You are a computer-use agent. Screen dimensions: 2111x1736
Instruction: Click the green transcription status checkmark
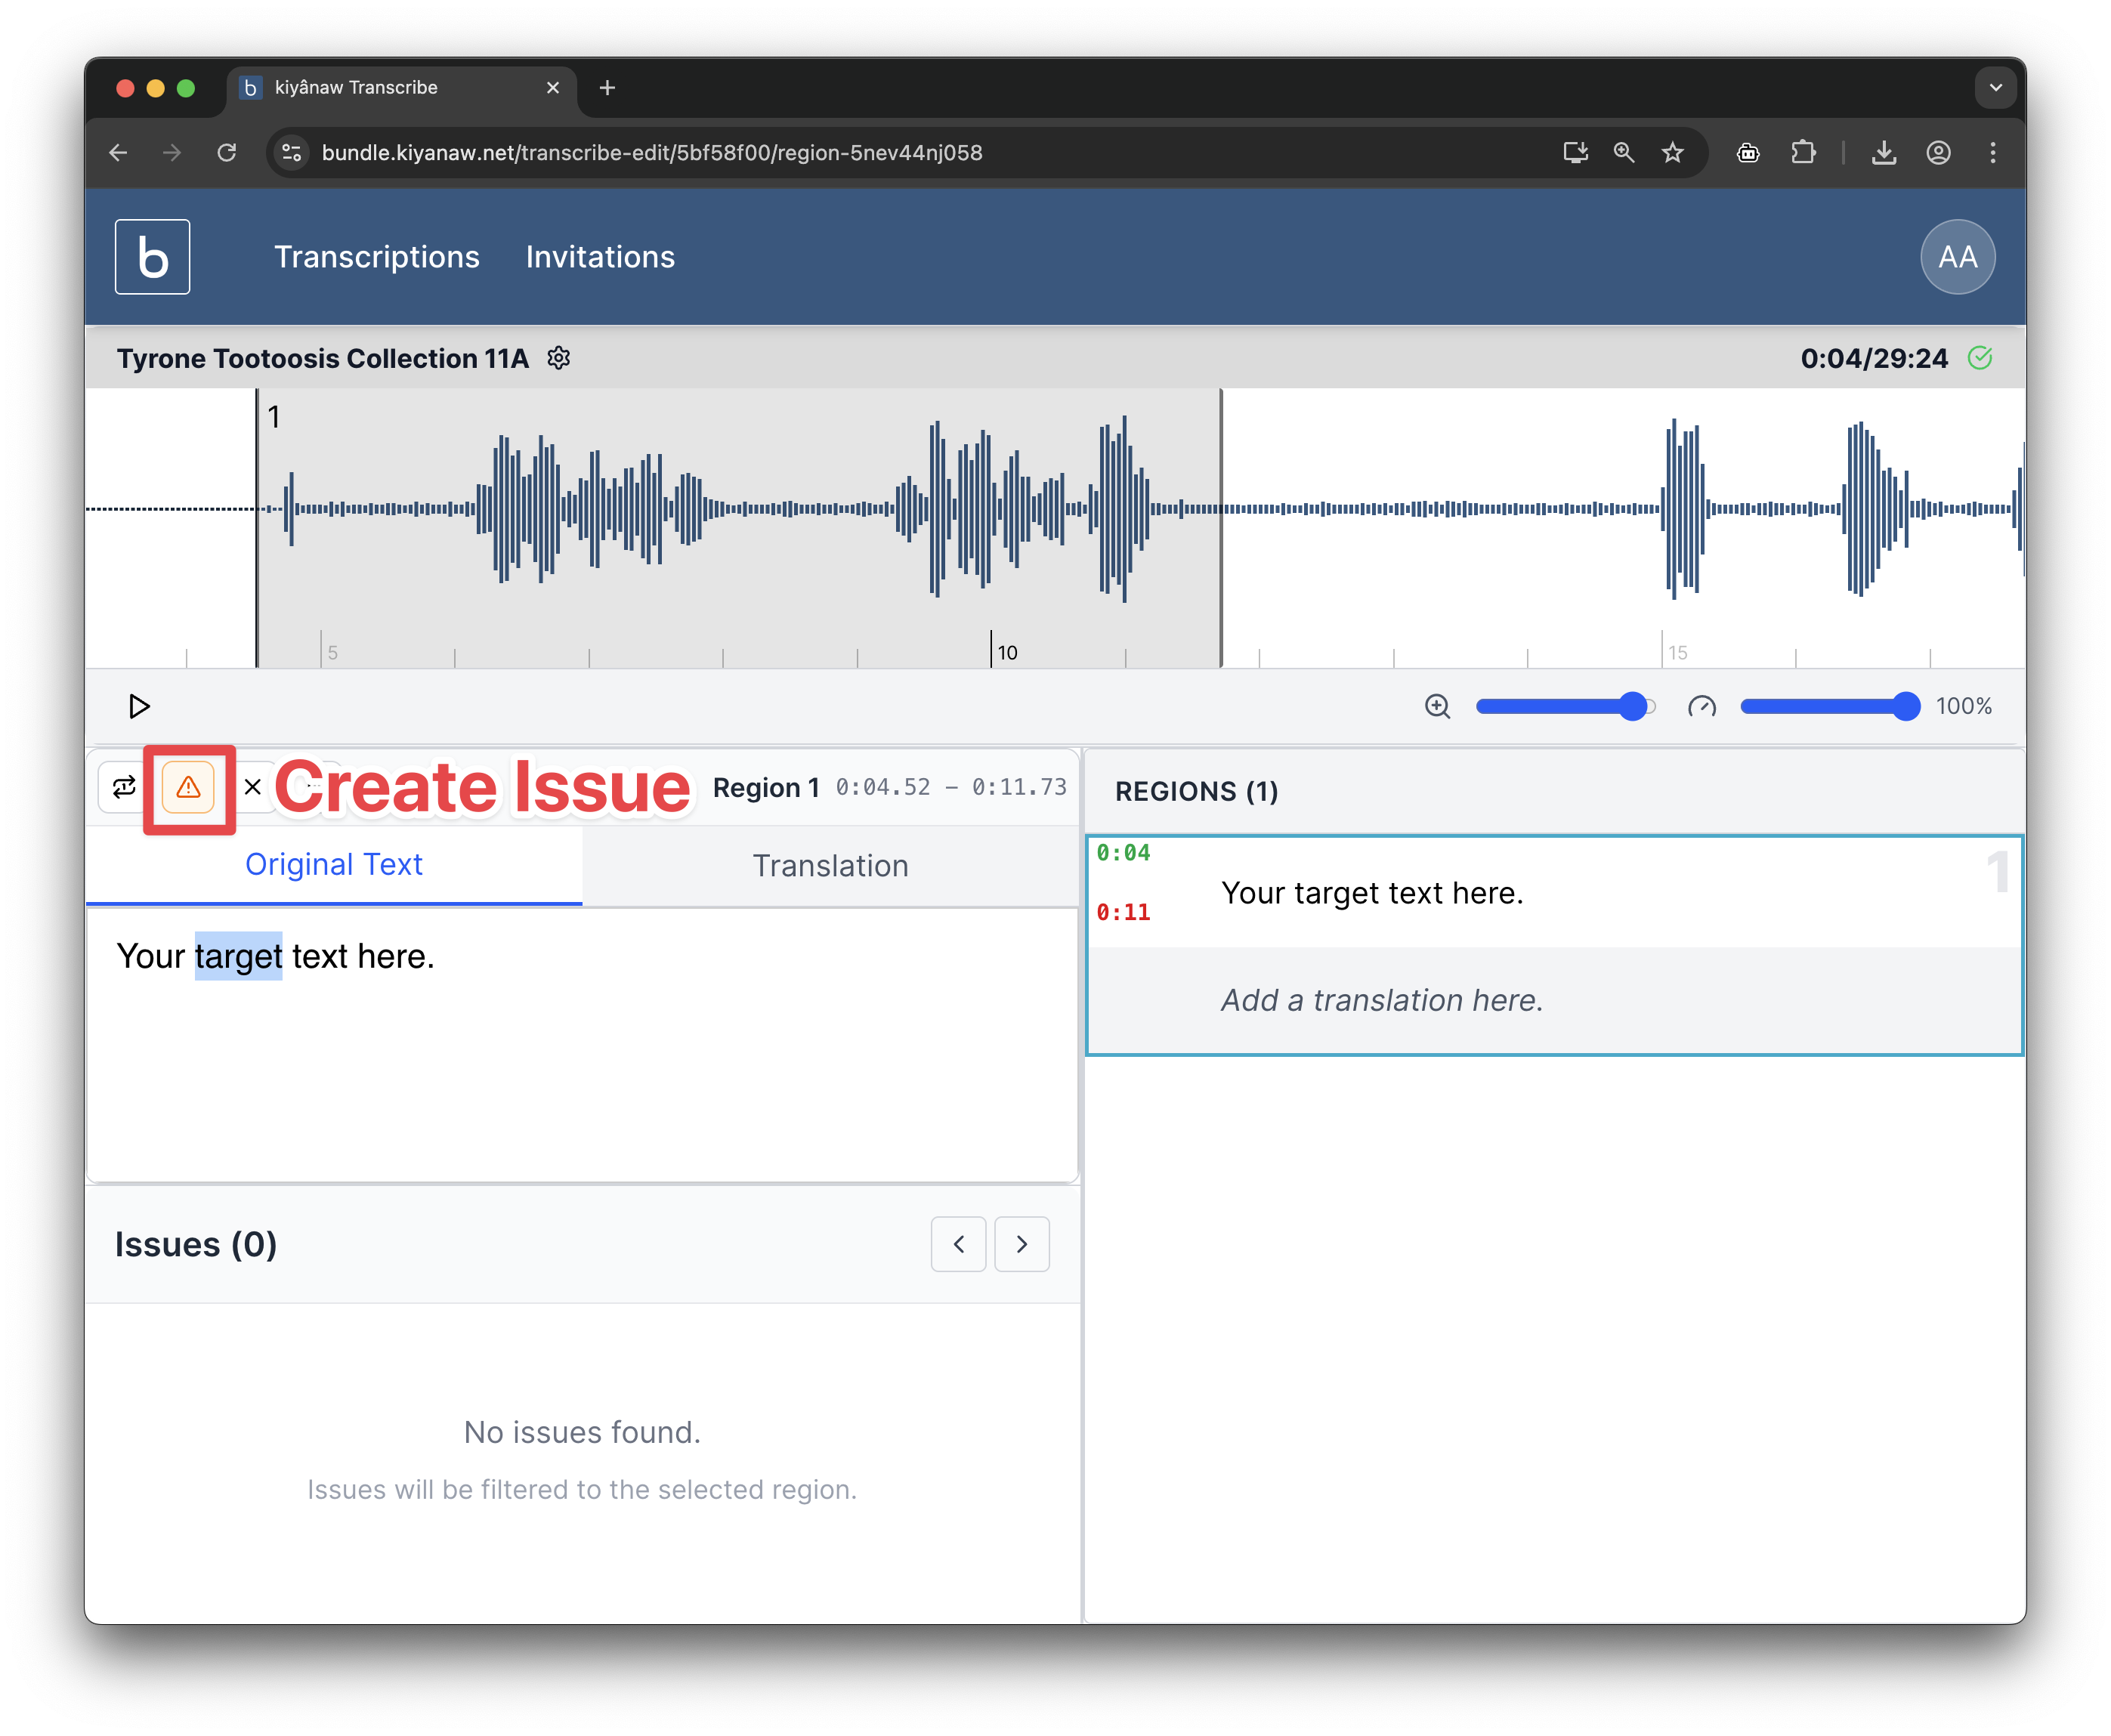click(1981, 358)
